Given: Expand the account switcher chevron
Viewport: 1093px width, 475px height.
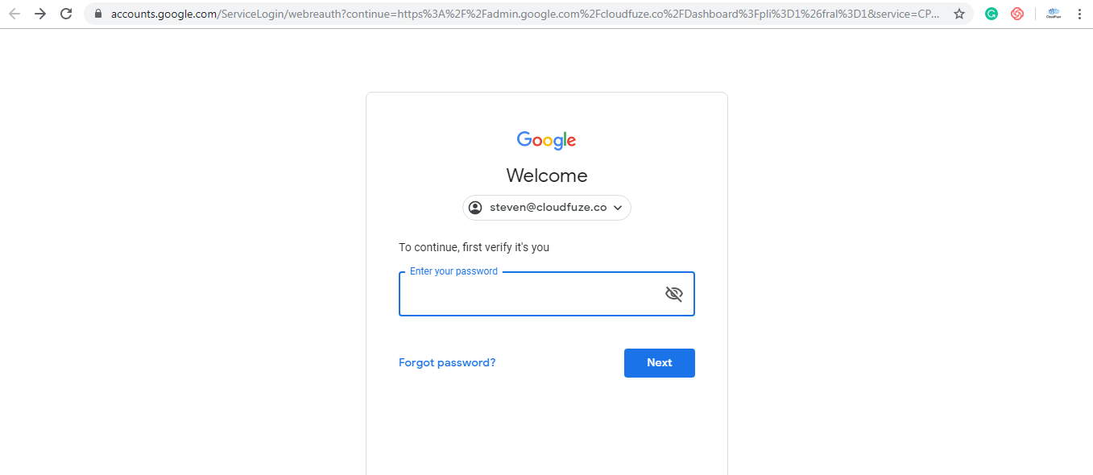Looking at the screenshot, I should pyautogui.click(x=618, y=208).
